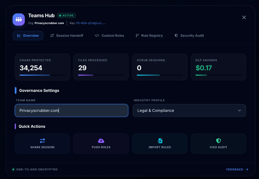Click the Session Handoff arrows icon
Screen dimensions: 259x179
coord(52,35)
